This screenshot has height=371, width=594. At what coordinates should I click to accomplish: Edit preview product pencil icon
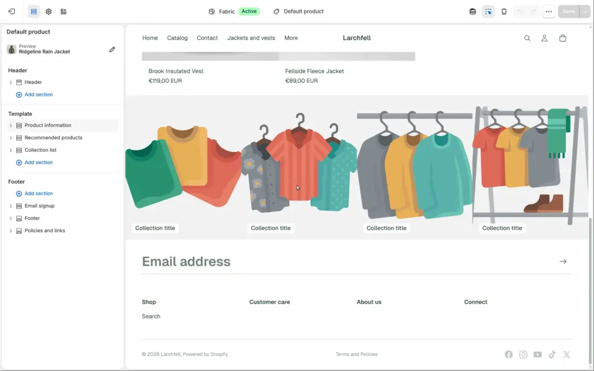[112, 50]
